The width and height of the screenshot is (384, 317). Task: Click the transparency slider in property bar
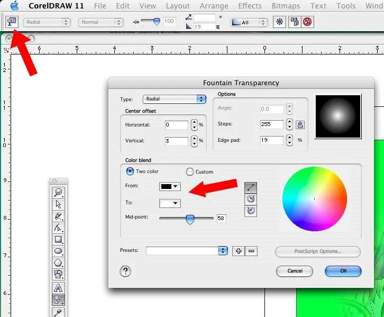click(x=156, y=22)
